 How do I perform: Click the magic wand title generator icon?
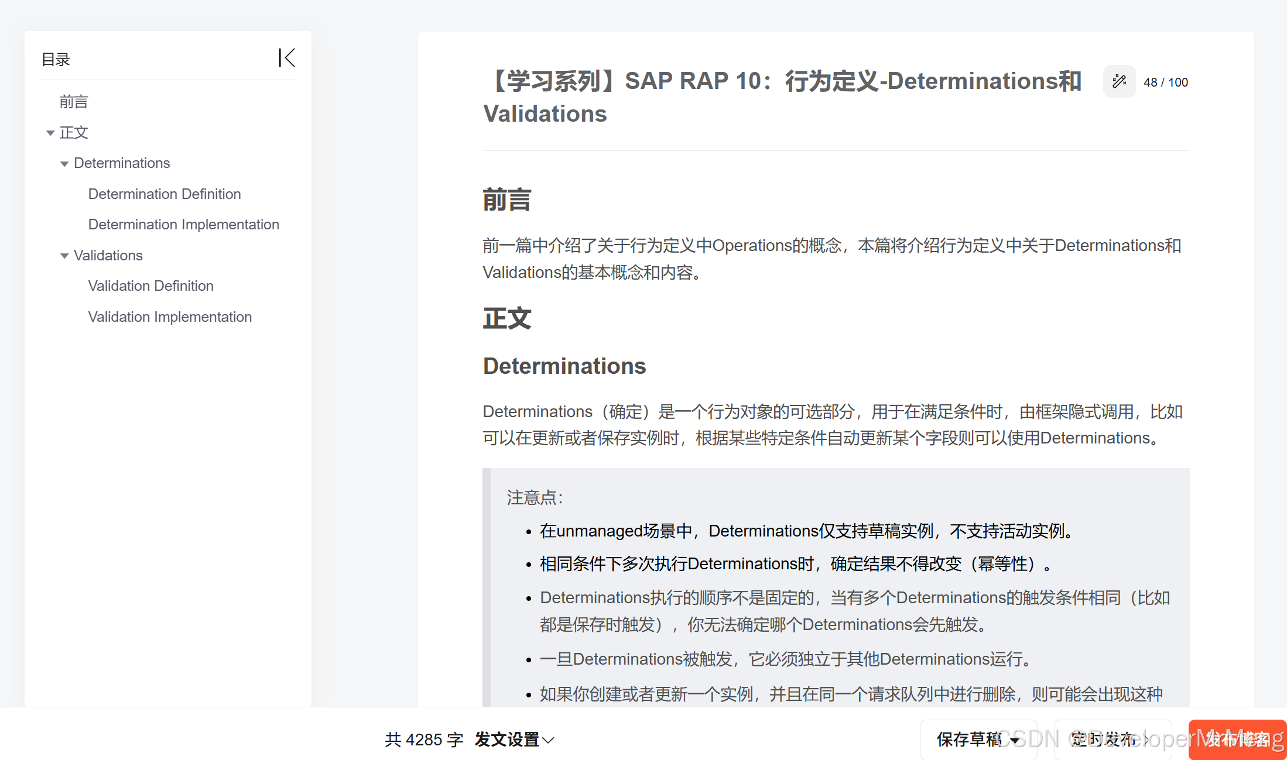[1119, 81]
